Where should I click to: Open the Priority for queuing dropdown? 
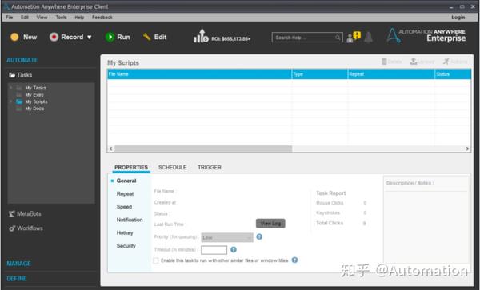pos(227,237)
